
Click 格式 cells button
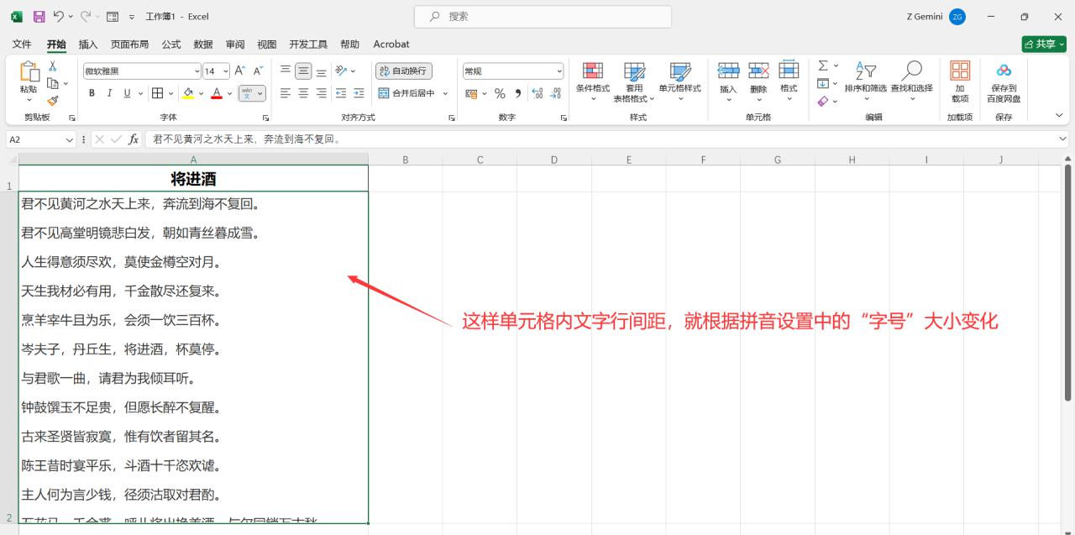[x=789, y=81]
